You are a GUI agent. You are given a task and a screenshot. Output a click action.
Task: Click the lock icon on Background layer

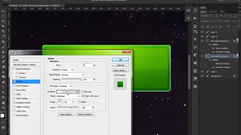(234, 76)
